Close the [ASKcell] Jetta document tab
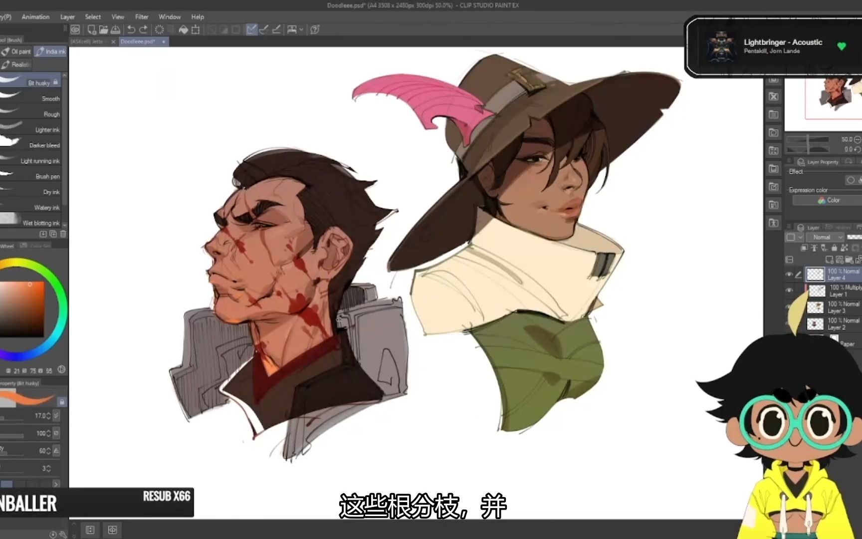This screenshot has height=539, width=862. coord(113,42)
